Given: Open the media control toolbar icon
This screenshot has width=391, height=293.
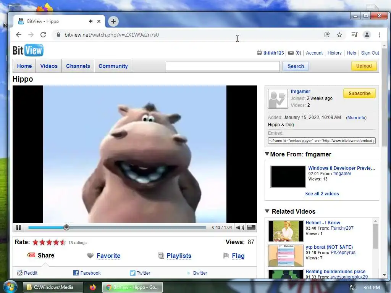Looking at the screenshot, I should point(354,35).
